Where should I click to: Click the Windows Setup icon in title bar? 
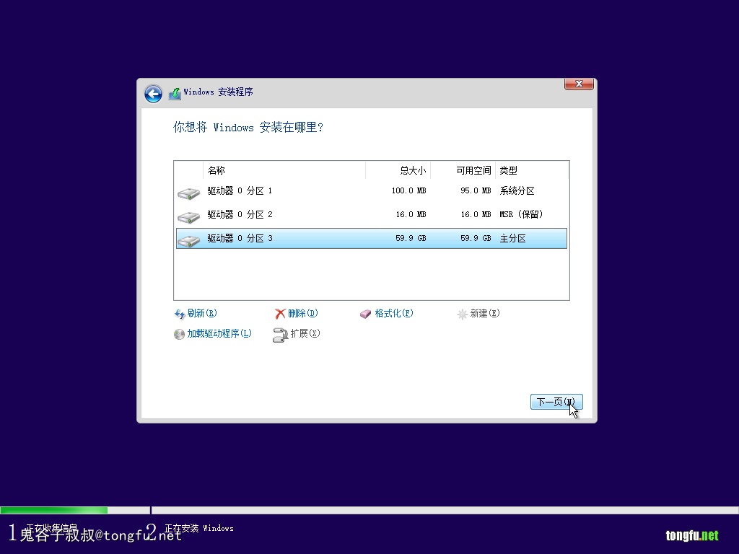[175, 94]
